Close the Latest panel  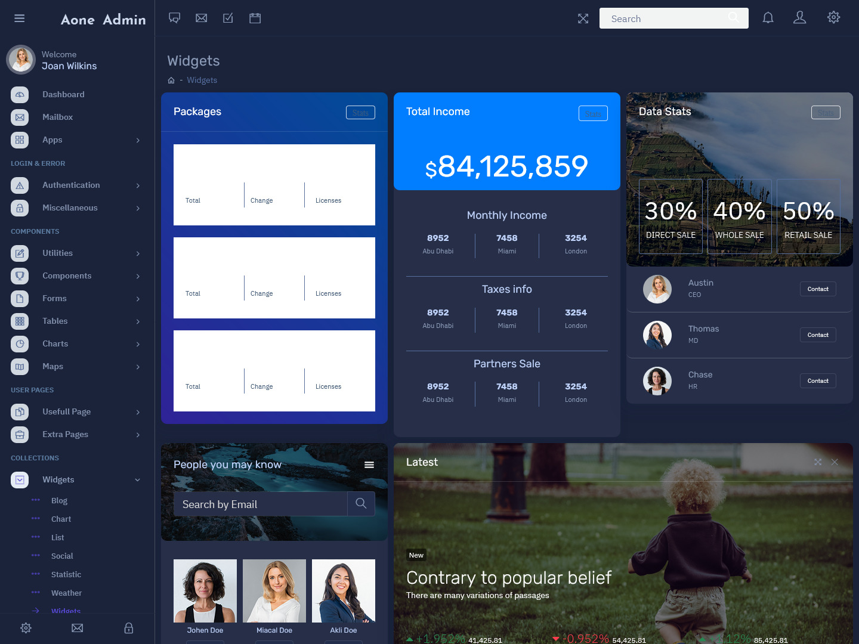click(x=835, y=462)
